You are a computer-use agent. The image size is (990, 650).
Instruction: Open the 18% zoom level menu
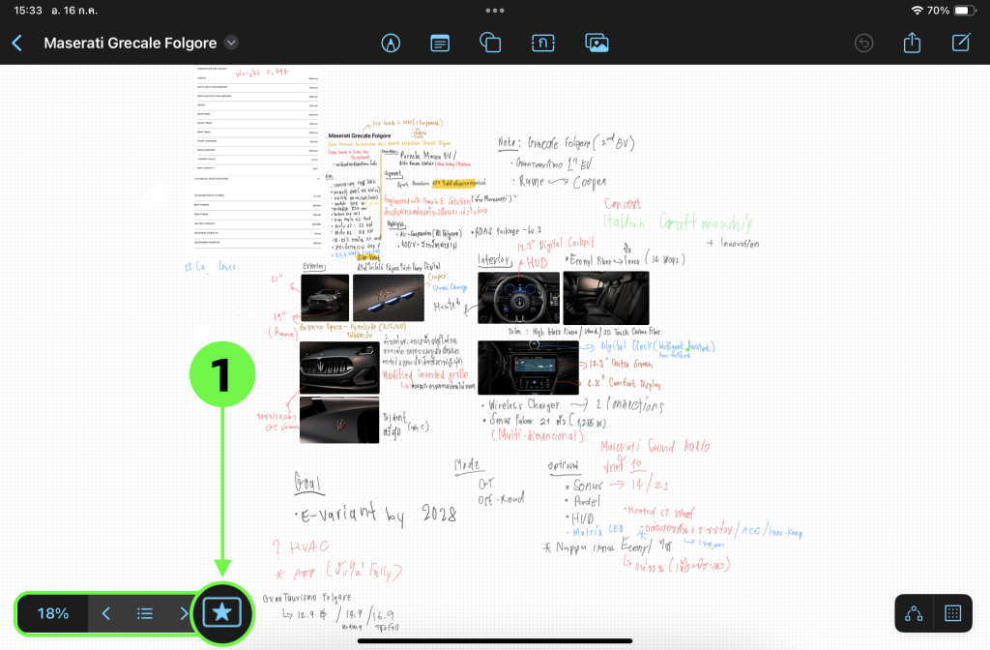pos(53,613)
